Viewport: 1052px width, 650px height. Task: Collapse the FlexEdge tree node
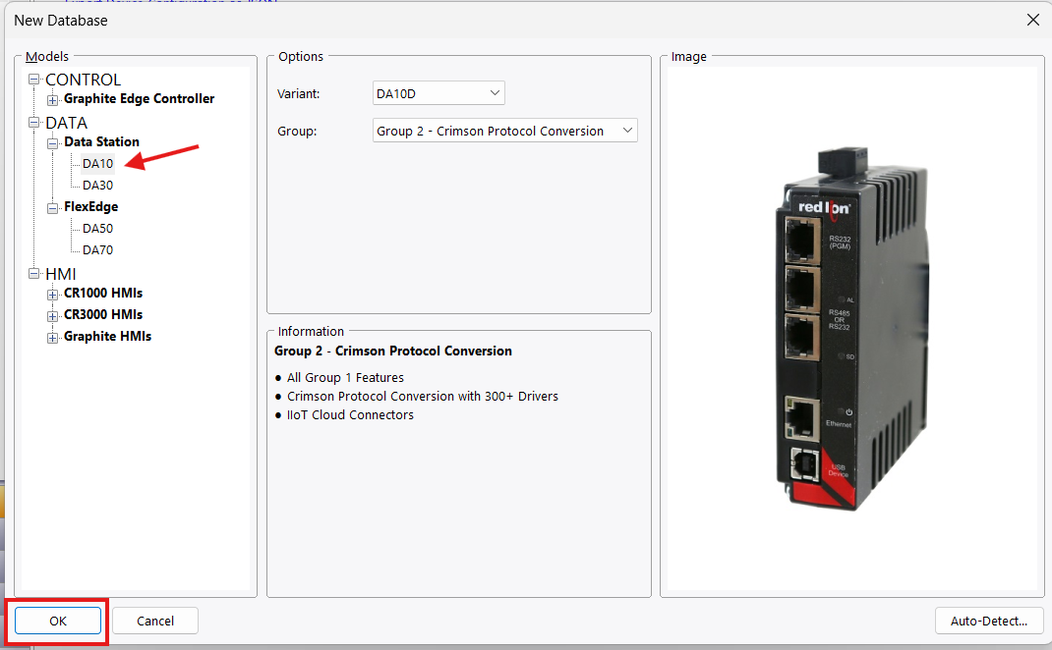53,207
